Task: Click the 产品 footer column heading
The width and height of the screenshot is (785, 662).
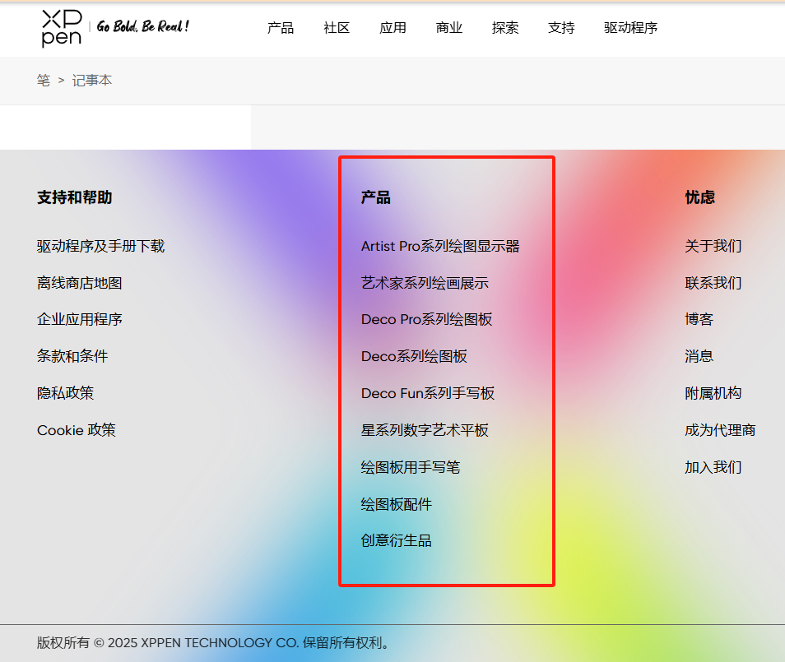Action: pyautogui.click(x=375, y=197)
